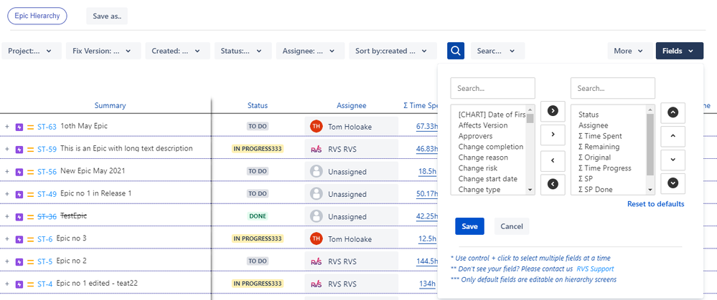Select Affects Version in available fields
Image resolution: width=717 pixels, height=300 pixels.
pos(483,125)
